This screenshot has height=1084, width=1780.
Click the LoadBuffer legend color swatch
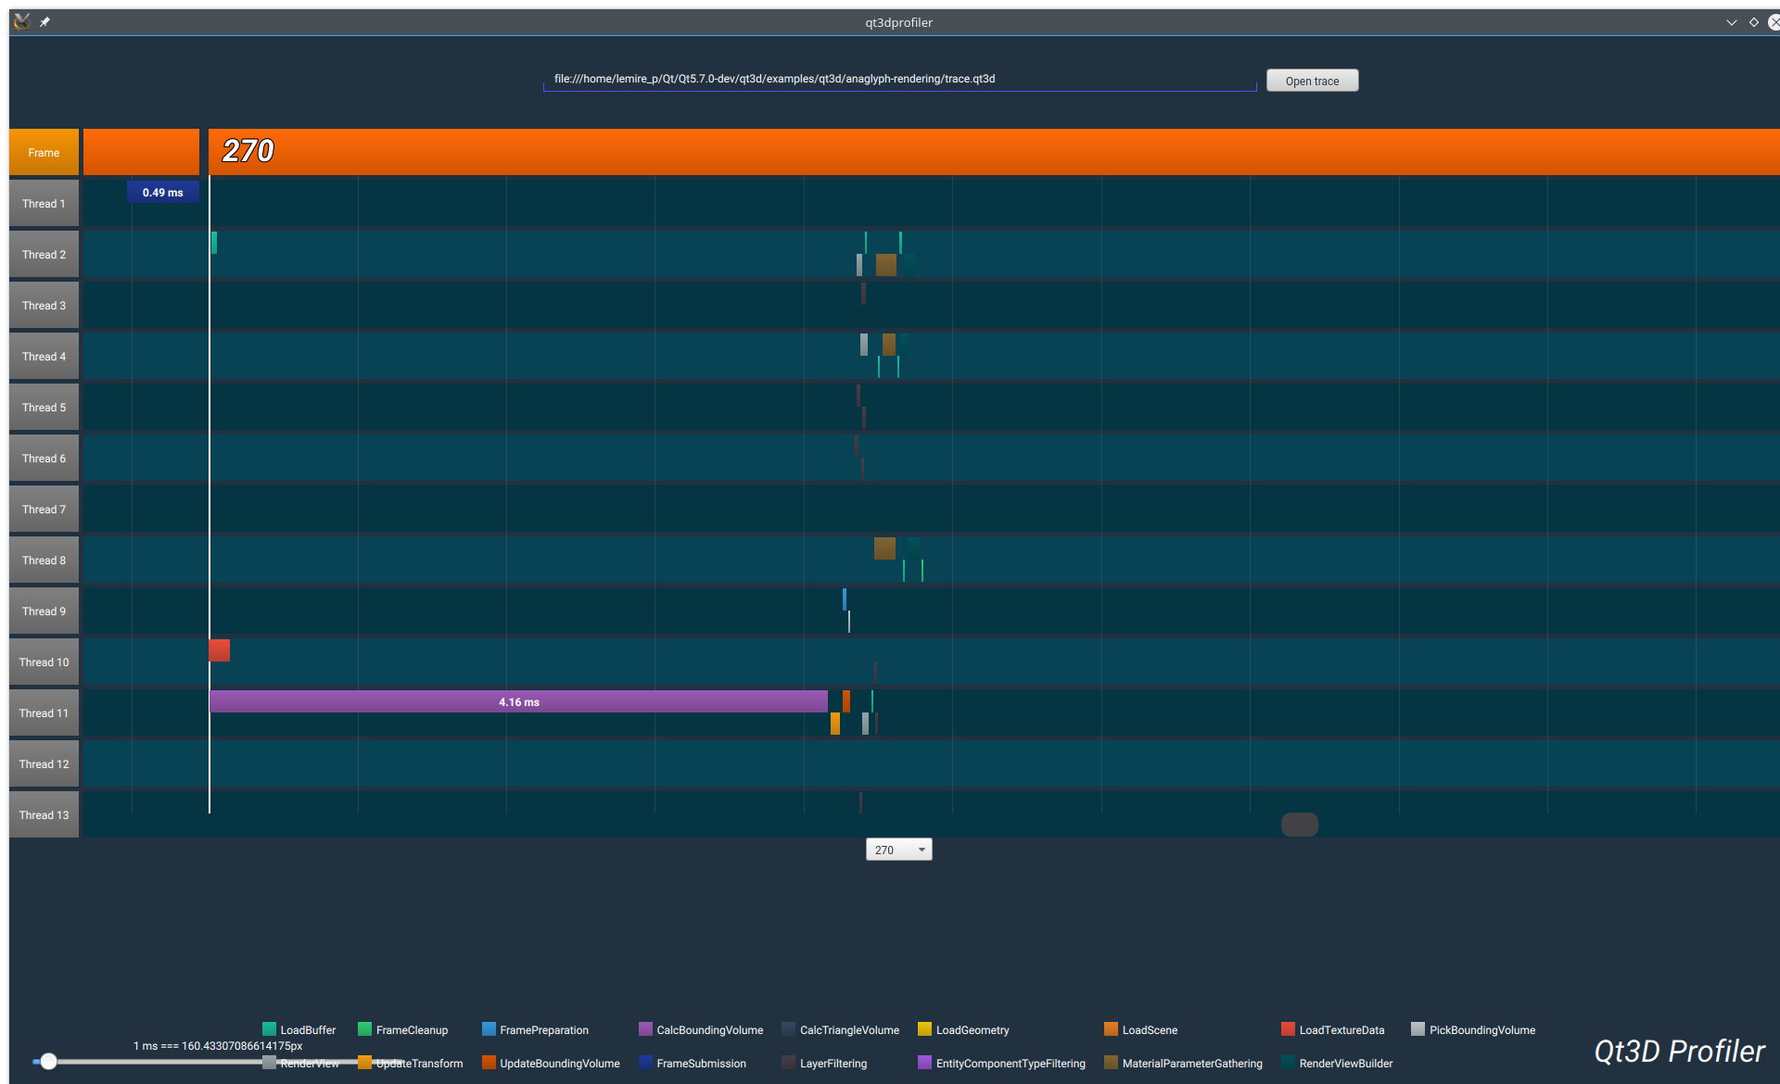pos(269,1028)
